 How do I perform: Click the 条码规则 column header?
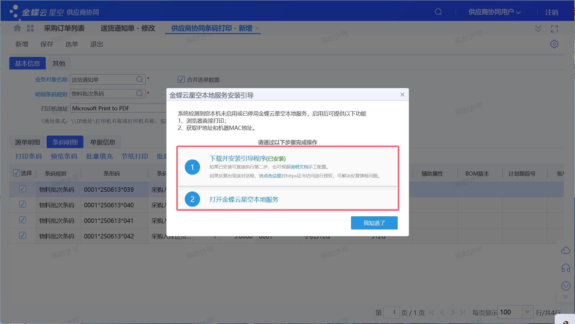click(55, 174)
